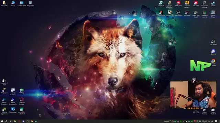The image size is (220, 123).
Task: Launch the VALORANT game shortcut
Action: [187, 13]
